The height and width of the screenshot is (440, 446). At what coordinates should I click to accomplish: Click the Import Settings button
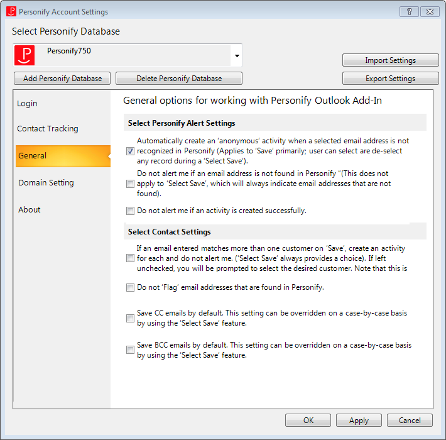point(391,60)
